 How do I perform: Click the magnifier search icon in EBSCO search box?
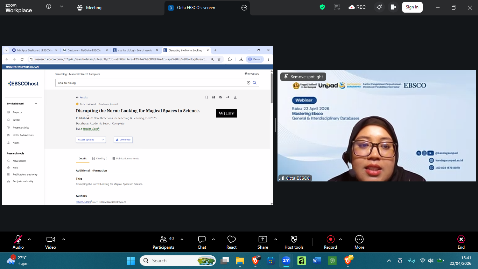255,83
